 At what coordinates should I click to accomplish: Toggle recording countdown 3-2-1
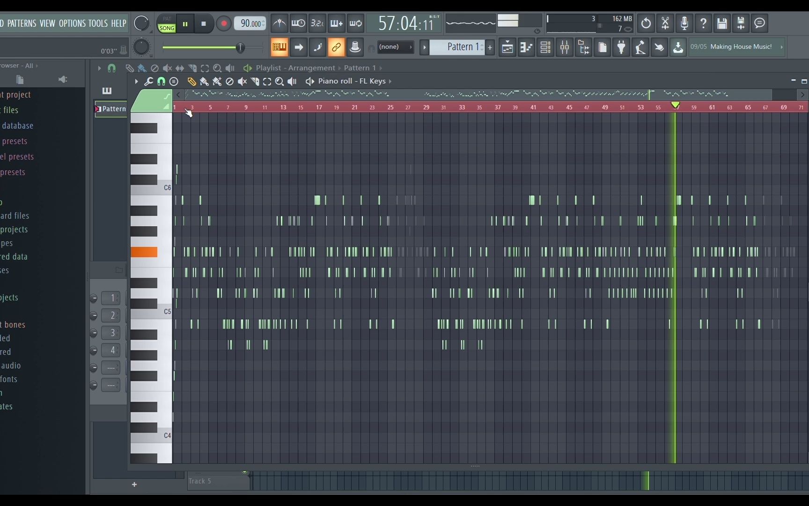(x=317, y=23)
